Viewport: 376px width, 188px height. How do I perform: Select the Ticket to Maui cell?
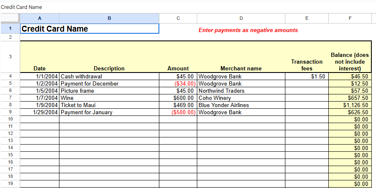coord(109,105)
